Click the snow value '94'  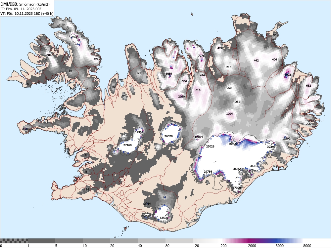click(124, 96)
